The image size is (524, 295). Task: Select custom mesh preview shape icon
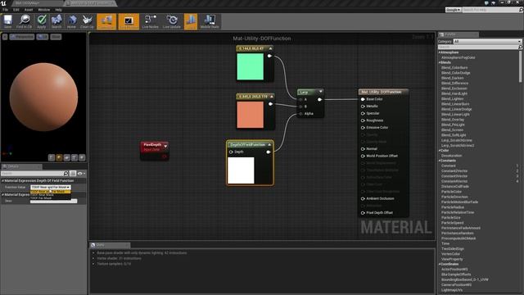click(82, 157)
